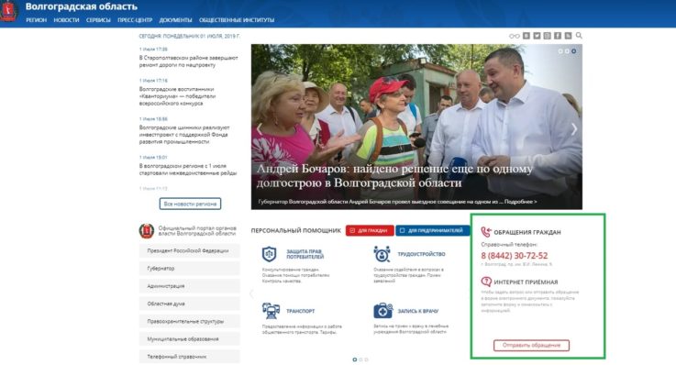
Task: Open the Документы menu
Action: click(x=175, y=20)
